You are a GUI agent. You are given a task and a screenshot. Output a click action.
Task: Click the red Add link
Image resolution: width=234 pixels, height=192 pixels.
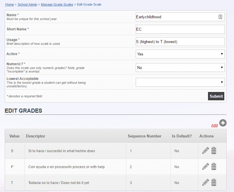point(214,125)
